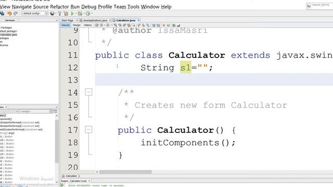This screenshot has height=187, width=333.
Task: Click the Shift Line Left icon
Action: click(x=154, y=25)
